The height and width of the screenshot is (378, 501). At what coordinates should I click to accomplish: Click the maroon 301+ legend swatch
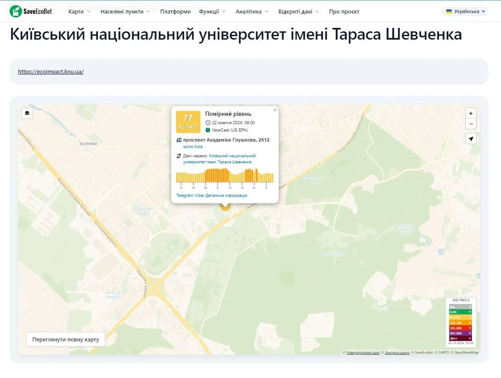pyautogui.click(x=461, y=338)
